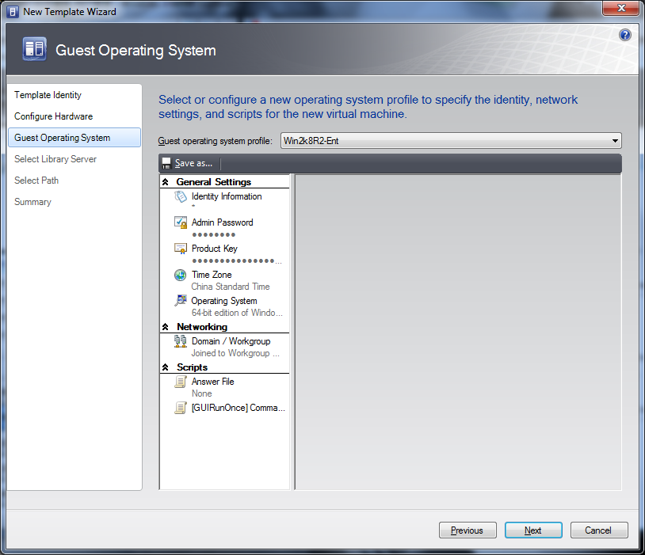This screenshot has height=555, width=645.
Task: Click the masked Product Key dots
Action: click(237, 261)
